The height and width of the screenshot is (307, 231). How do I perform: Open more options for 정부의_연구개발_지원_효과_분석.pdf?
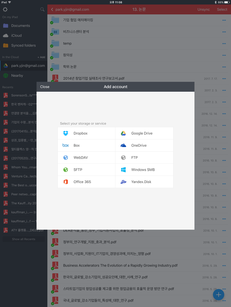click(224, 242)
